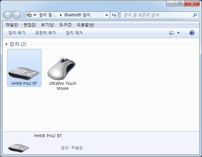Click the 장치 제거 button

[x=74, y=33]
